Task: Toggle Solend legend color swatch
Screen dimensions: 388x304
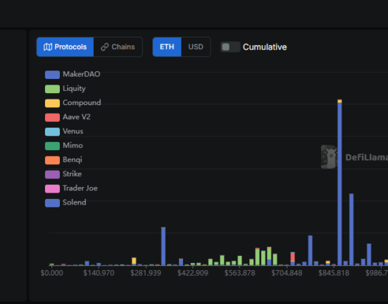Action: click(x=52, y=203)
